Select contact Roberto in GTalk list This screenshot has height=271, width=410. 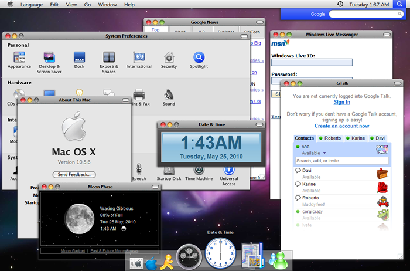(341, 201)
